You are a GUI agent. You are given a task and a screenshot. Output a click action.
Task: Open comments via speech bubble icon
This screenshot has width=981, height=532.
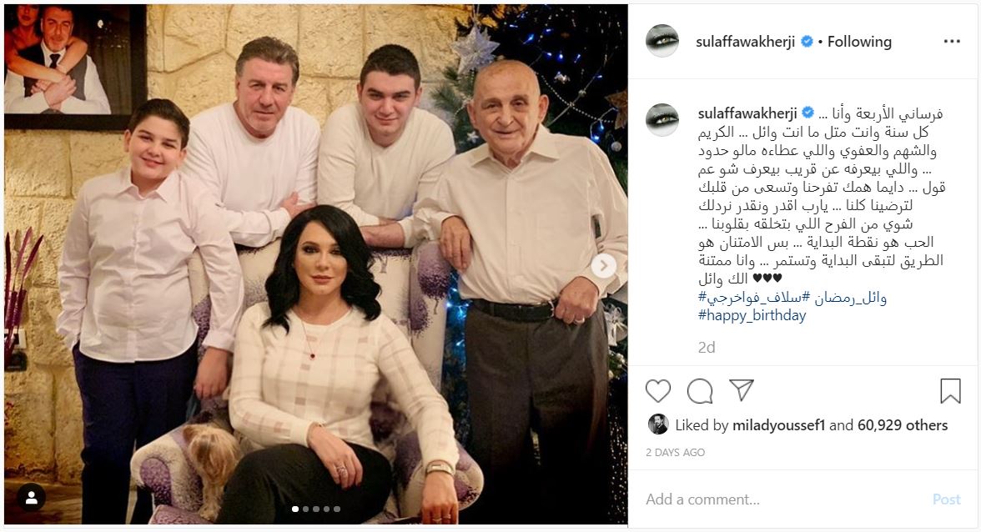(x=699, y=391)
